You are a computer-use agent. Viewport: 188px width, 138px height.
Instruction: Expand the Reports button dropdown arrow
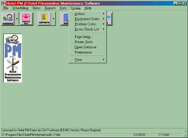pos(54,19)
